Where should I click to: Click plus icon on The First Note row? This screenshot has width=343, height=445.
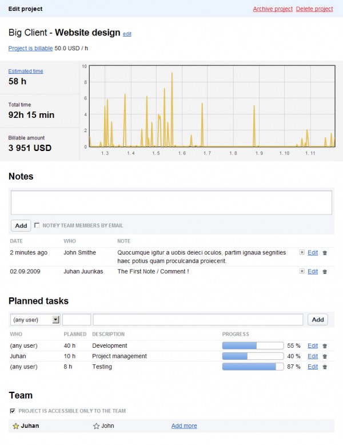point(302,272)
